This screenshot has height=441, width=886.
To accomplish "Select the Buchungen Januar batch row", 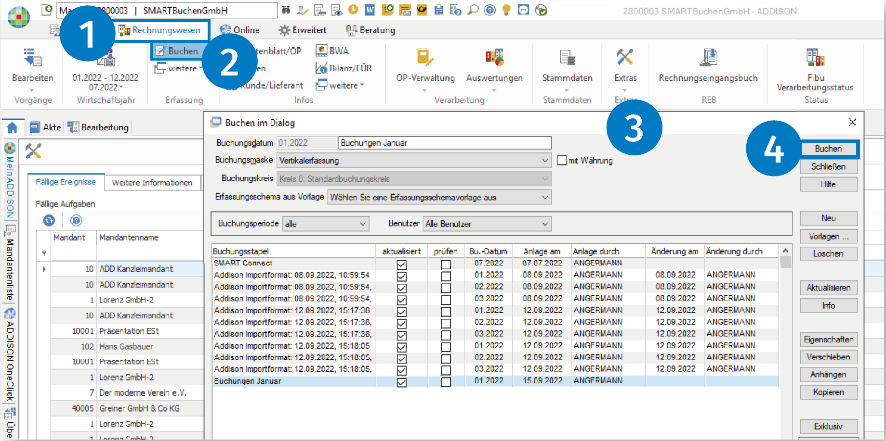I will [495, 381].
